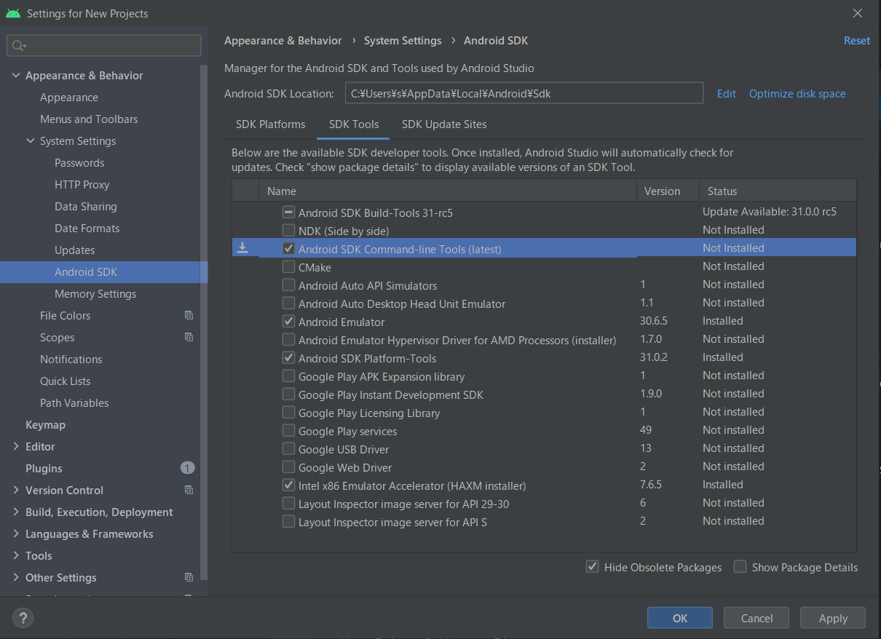
Task: Uncheck Android SDK Platform-Tools
Action: pos(289,358)
